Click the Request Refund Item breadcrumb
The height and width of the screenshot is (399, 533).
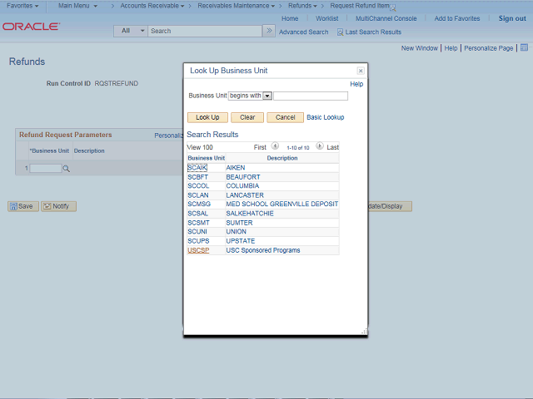[x=360, y=6]
